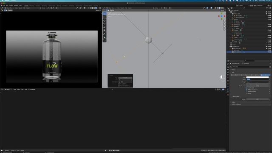Select Spot light type button
Screen dimensions: 272x153
(255, 75)
